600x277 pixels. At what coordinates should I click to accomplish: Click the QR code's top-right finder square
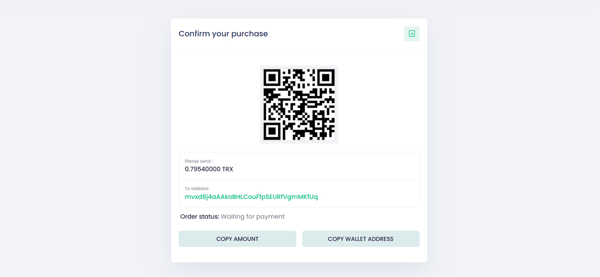point(326,78)
